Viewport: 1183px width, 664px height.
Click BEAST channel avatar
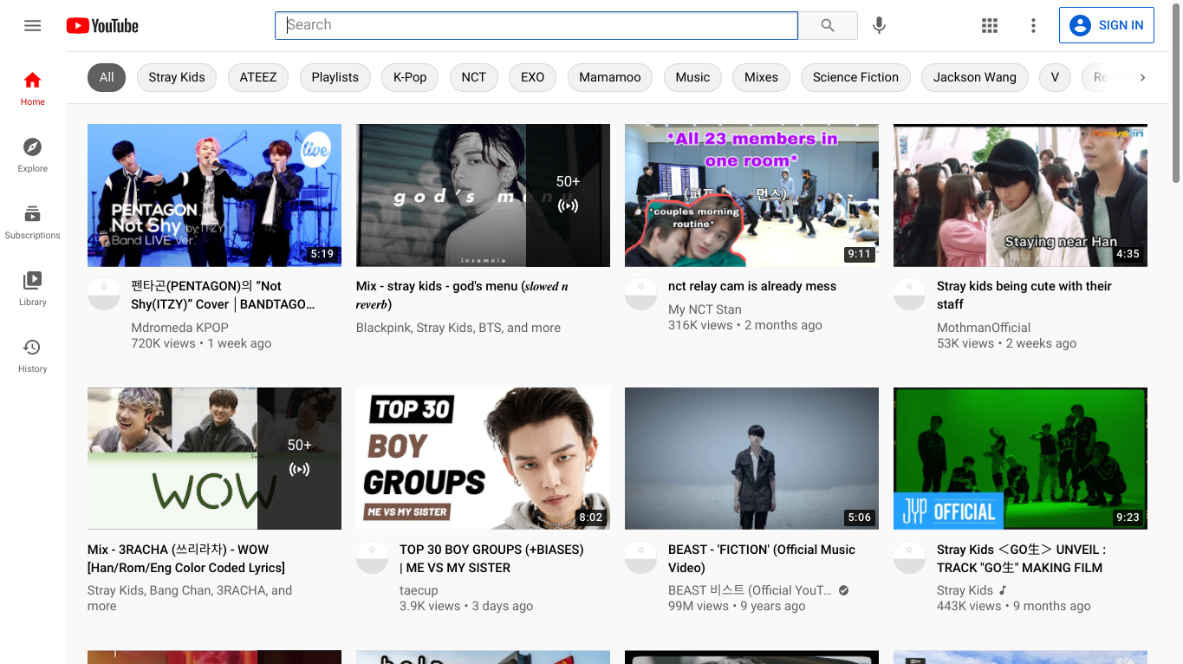[x=640, y=557]
